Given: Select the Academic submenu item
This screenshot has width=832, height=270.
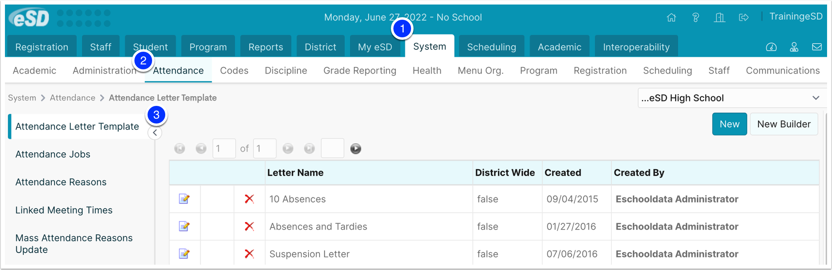Looking at the screenshot, I should (35, 71).
